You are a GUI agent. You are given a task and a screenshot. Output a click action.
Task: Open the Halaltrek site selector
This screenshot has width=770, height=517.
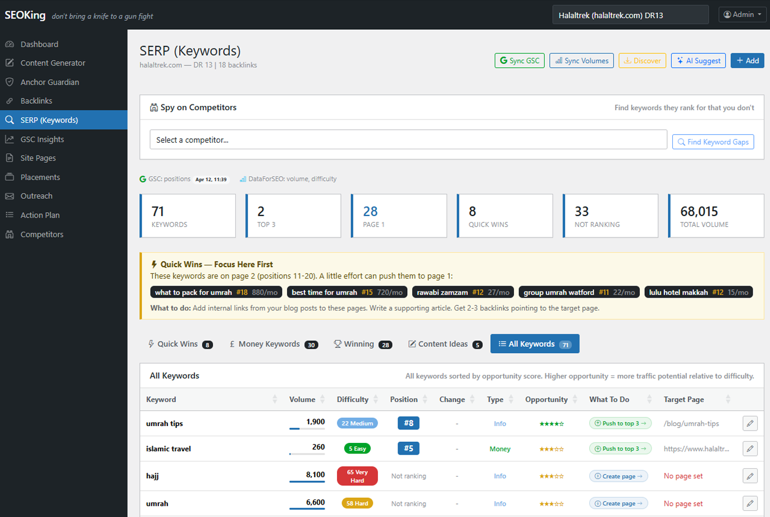pos(630,15)
